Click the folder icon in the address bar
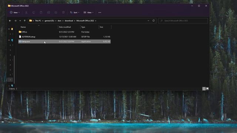This screenshot has height=133, width=237. pos(30,21)
